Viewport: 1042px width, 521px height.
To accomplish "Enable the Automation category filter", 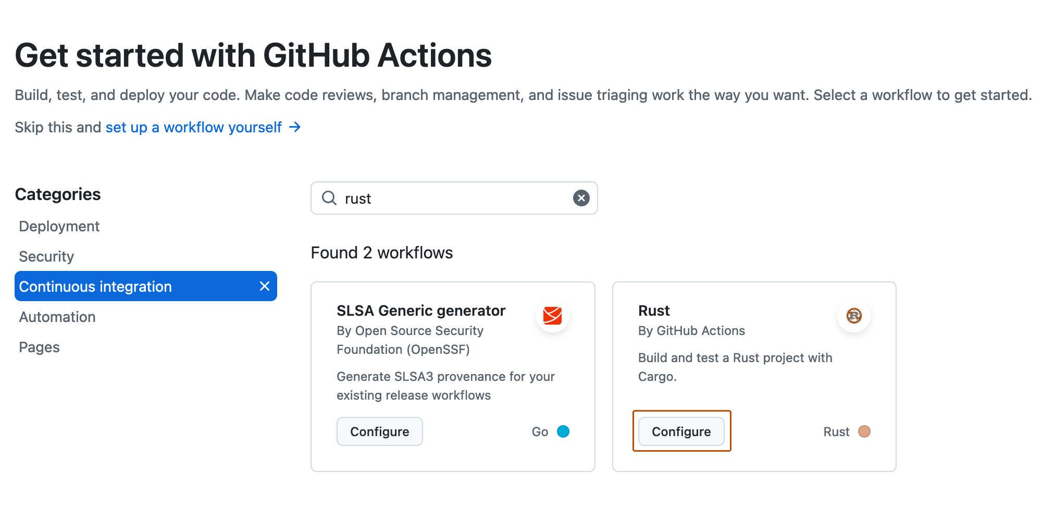I will click(x=57, y=316).
